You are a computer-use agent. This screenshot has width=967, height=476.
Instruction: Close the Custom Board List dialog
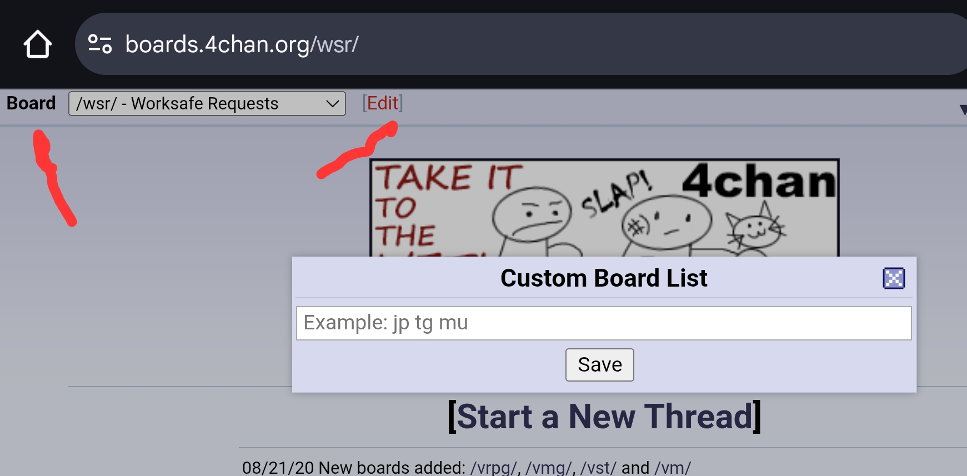[894, 278]
